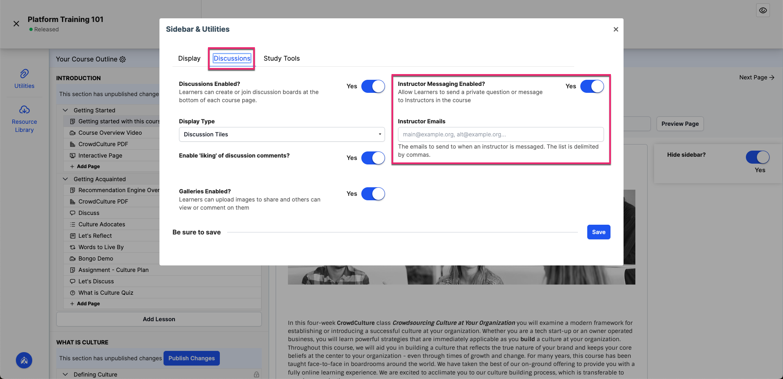
Task: Switch to Study Tools tab
Action: pos(282,59)
